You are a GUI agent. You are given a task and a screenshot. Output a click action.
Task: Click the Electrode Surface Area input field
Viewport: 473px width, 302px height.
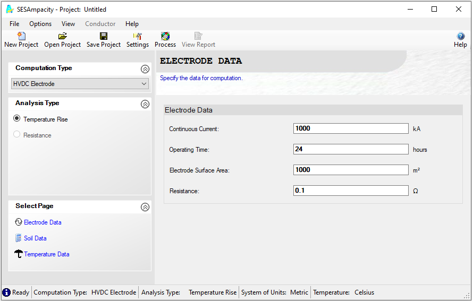351,170
